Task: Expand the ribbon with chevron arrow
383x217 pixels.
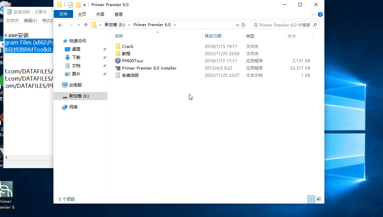Action: 312,14
